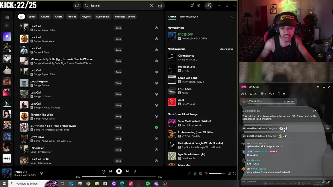Open TikTok LIVE panel settings gear
Viewport: 333px width, 187px height.
pos(324,87)
